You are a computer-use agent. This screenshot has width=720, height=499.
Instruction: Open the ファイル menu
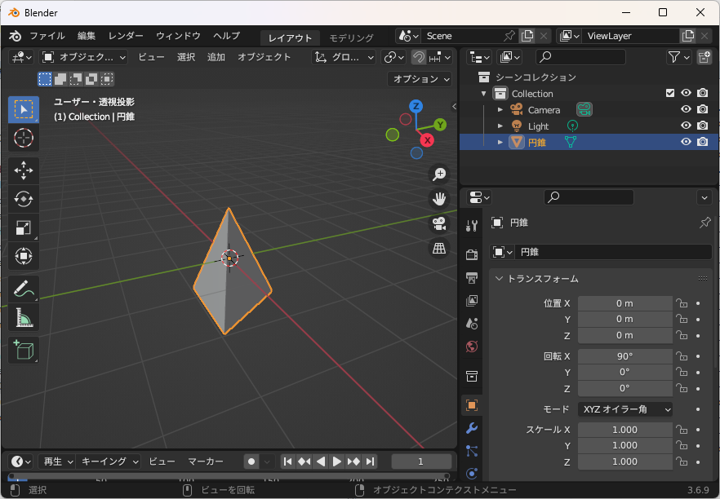click(47, 36)
